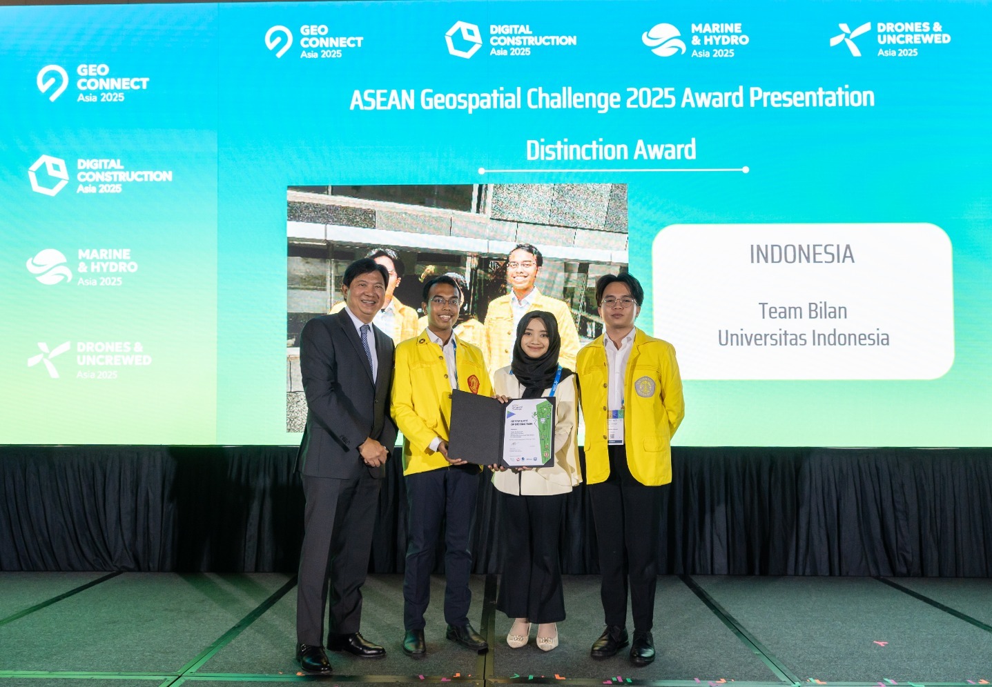
Task: Select the Marine & Hydro icon on left side
Action: coord(49,267)
